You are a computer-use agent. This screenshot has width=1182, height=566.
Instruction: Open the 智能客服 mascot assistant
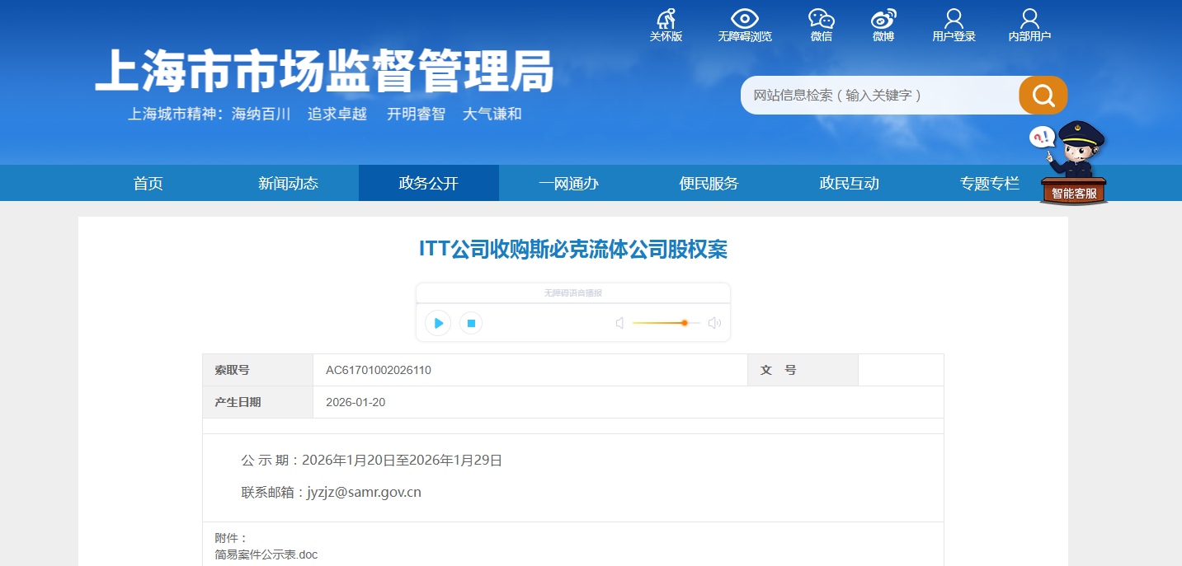coord(1071,163)
